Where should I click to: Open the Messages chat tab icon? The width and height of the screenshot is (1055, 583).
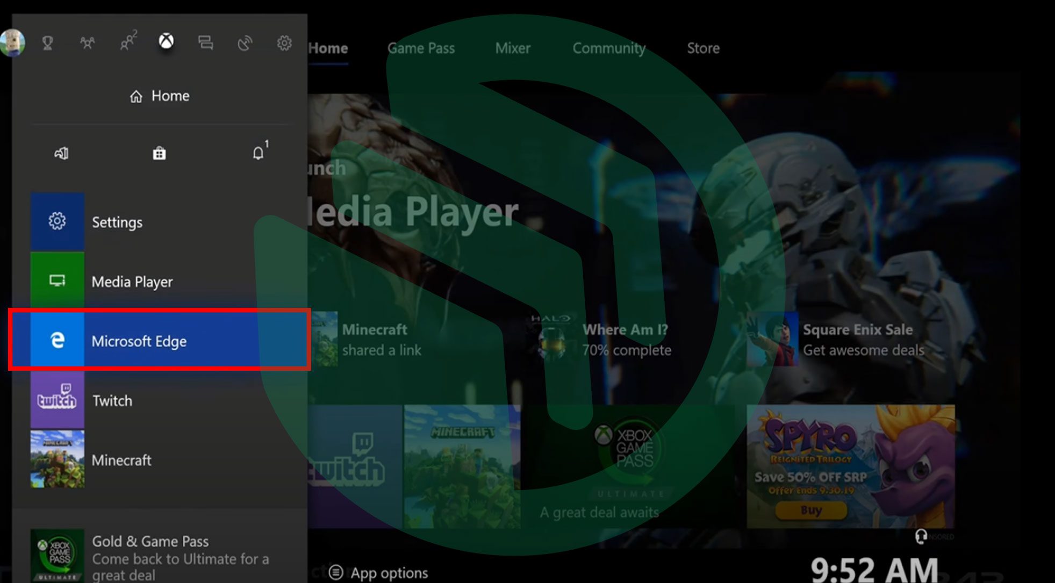click(205, 42)
